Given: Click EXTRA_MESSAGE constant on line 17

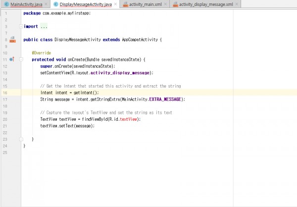Looking at the screenshot, I should (x=165, y=100).
